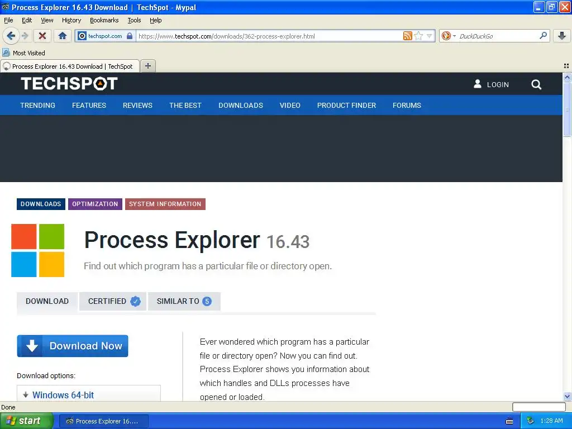Select the Process Explorer 16.43 Download browser tab
This screenshot has width=572, height=429.
pos(70,66)
